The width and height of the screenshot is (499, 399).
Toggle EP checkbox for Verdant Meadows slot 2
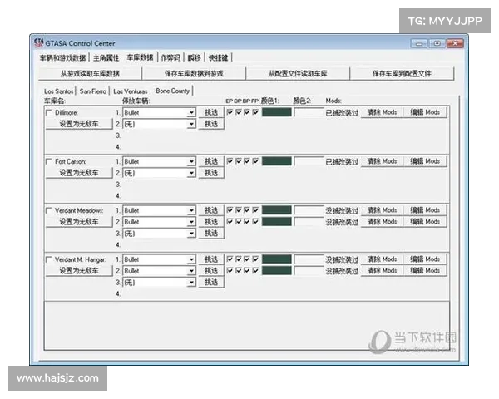pyautogui.click(x=230, y=221)
